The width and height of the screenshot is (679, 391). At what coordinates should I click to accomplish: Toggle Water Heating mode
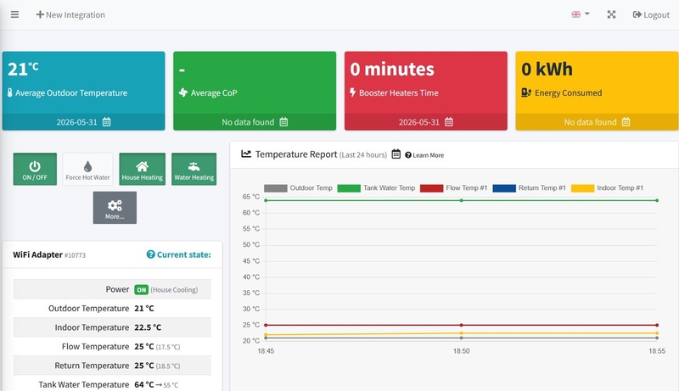pos(194,169)
